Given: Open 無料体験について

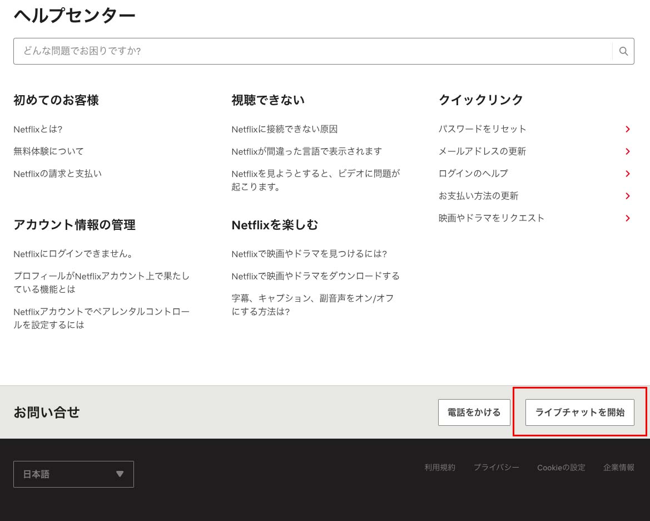Looking at the screenshot, I should pyautogui.click(x=48, y=151).
